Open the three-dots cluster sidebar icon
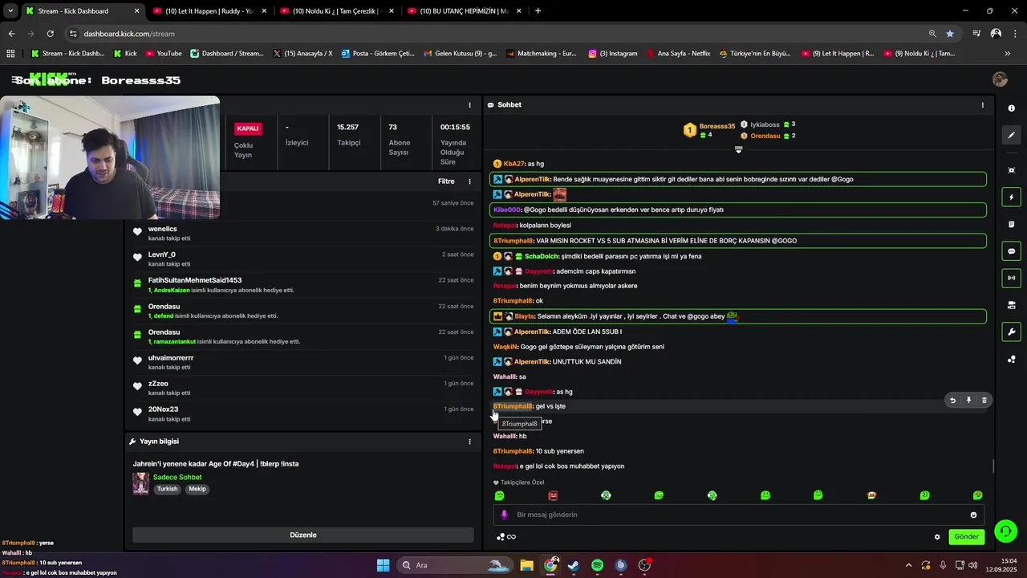Image resolution: width=1027 pixels, height=578 pixels. tap(1011, 359)
